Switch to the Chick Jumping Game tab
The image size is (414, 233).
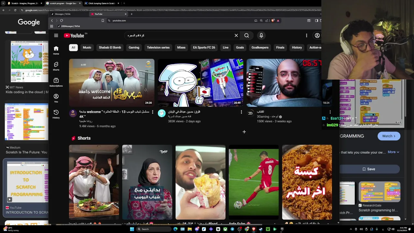click(102, 3)
